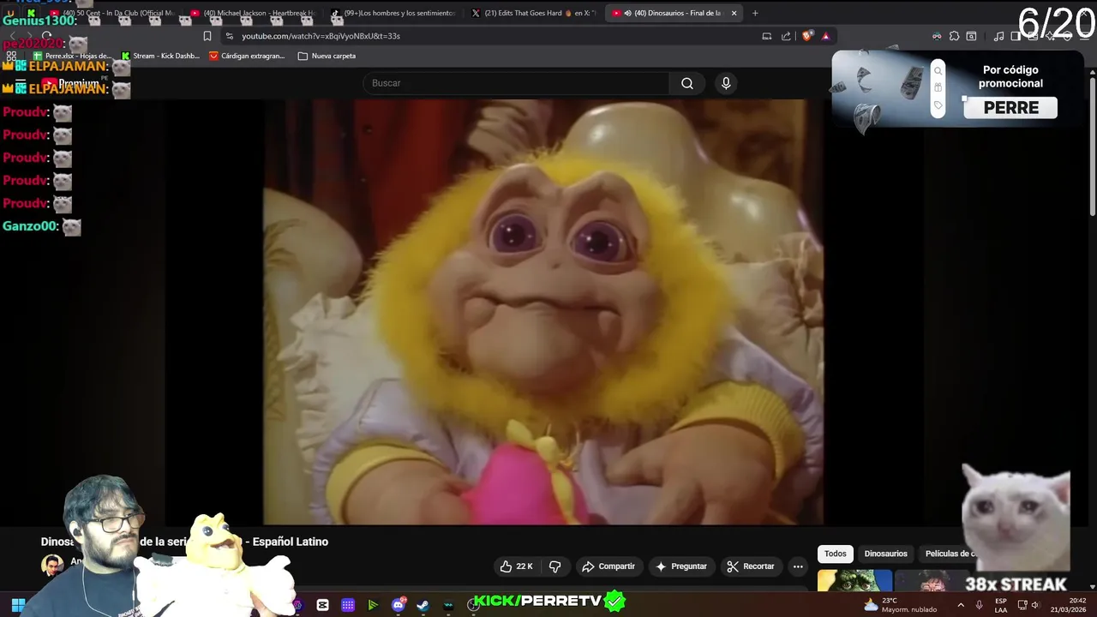Open the Nueva carpeta bookmarks folder
The width and height of the screenshot is (1097, 617).
click(327, 56)
